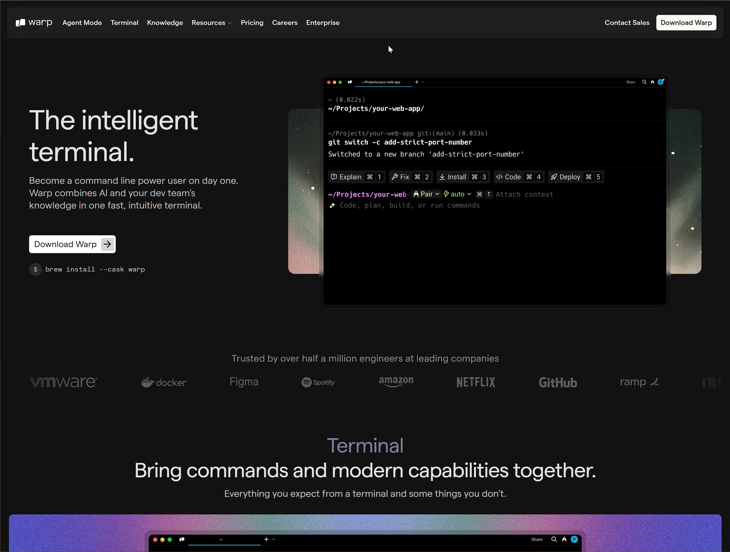
Task: Open the new tab options chevron in hero terminal
Action: 422,82
